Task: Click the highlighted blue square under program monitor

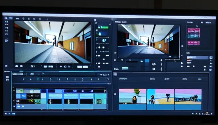Action: (x=147, y=61)
